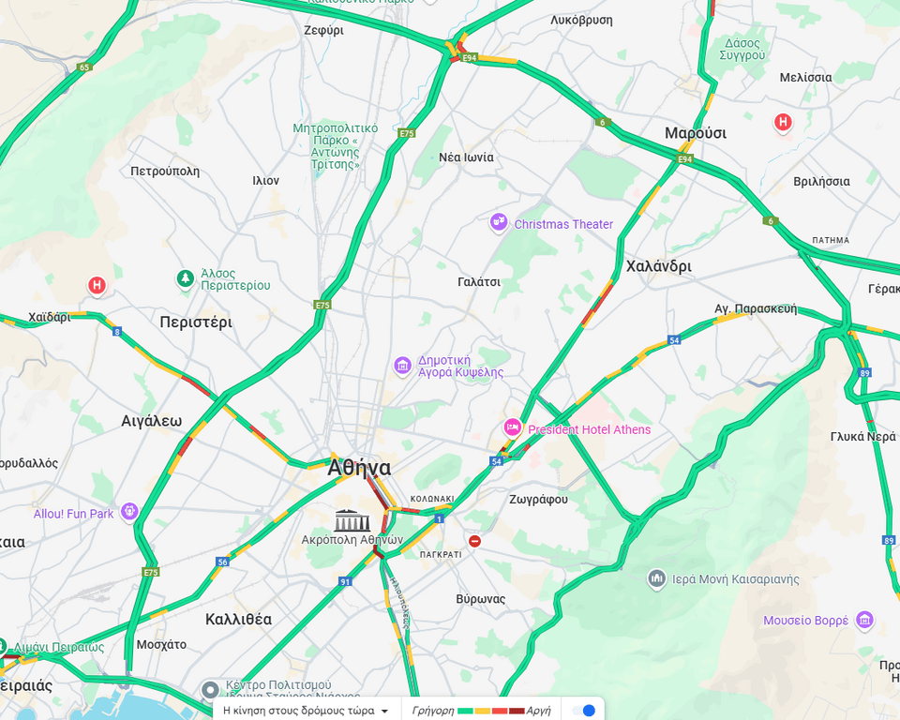Image resolution: width=900 pixels, height=720 pixels.
Task: Click the Δημοτική Αγορά Κυψέλης market pin
Action: 402,366
